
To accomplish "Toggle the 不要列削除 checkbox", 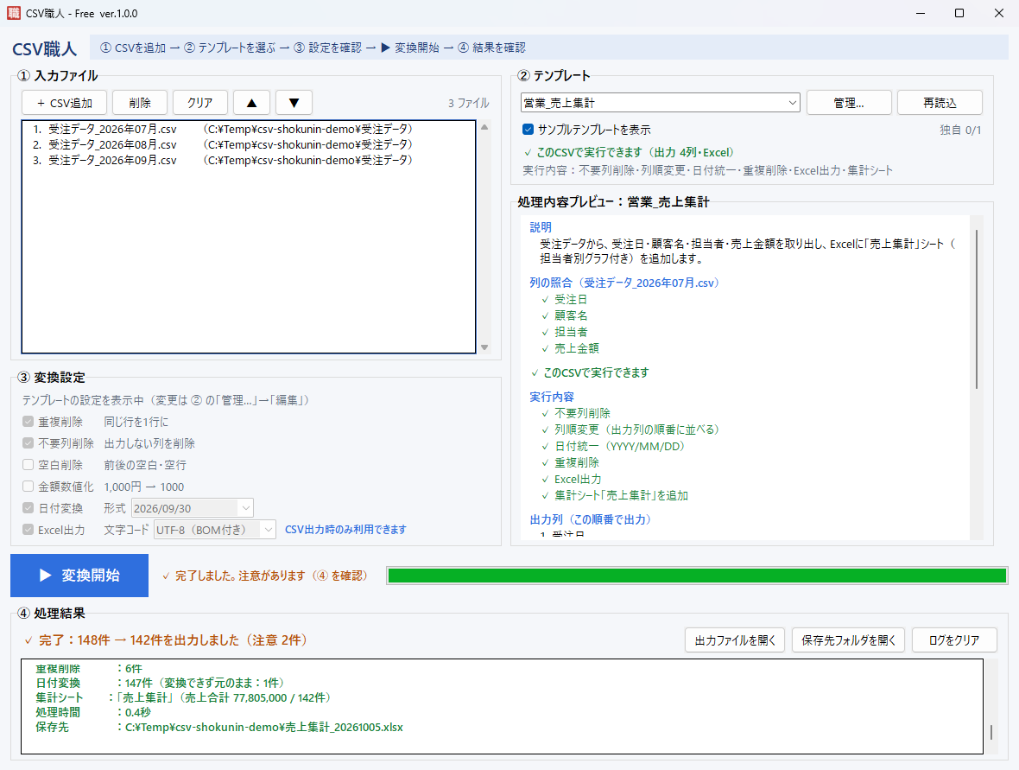I will click(28, 442).
